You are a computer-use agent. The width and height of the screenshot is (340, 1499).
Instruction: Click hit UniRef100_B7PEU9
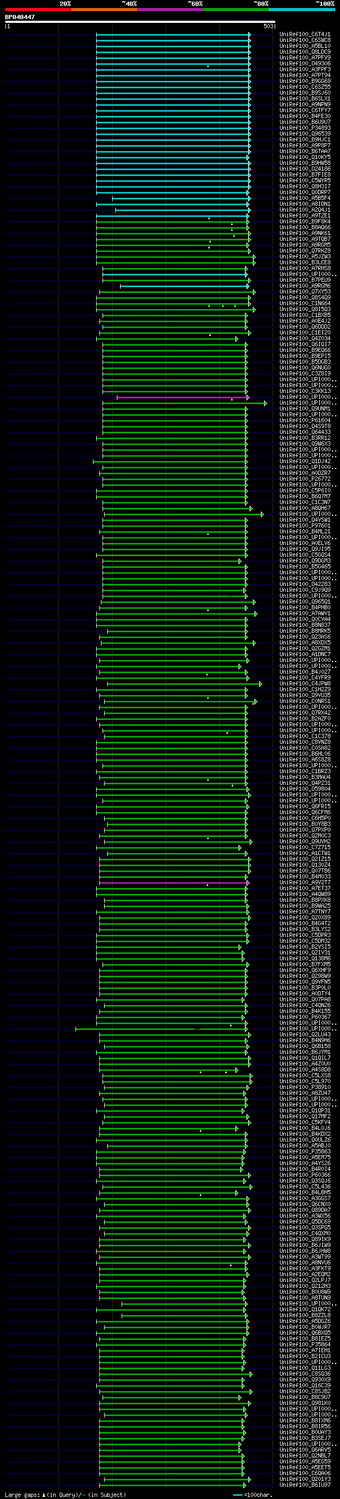[305, 280]
